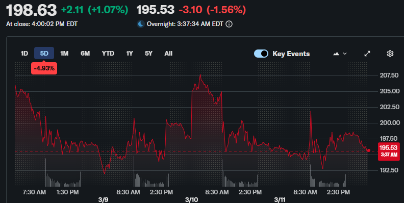Click the overnight info circle icon
404x203 pixels.
[x=229, y=24]
